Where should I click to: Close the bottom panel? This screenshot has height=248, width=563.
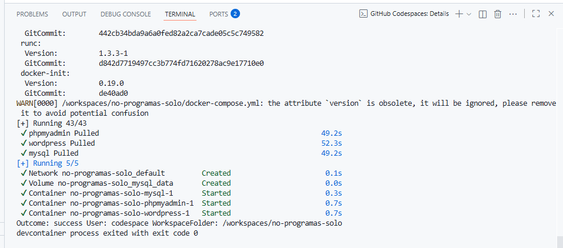551,14
